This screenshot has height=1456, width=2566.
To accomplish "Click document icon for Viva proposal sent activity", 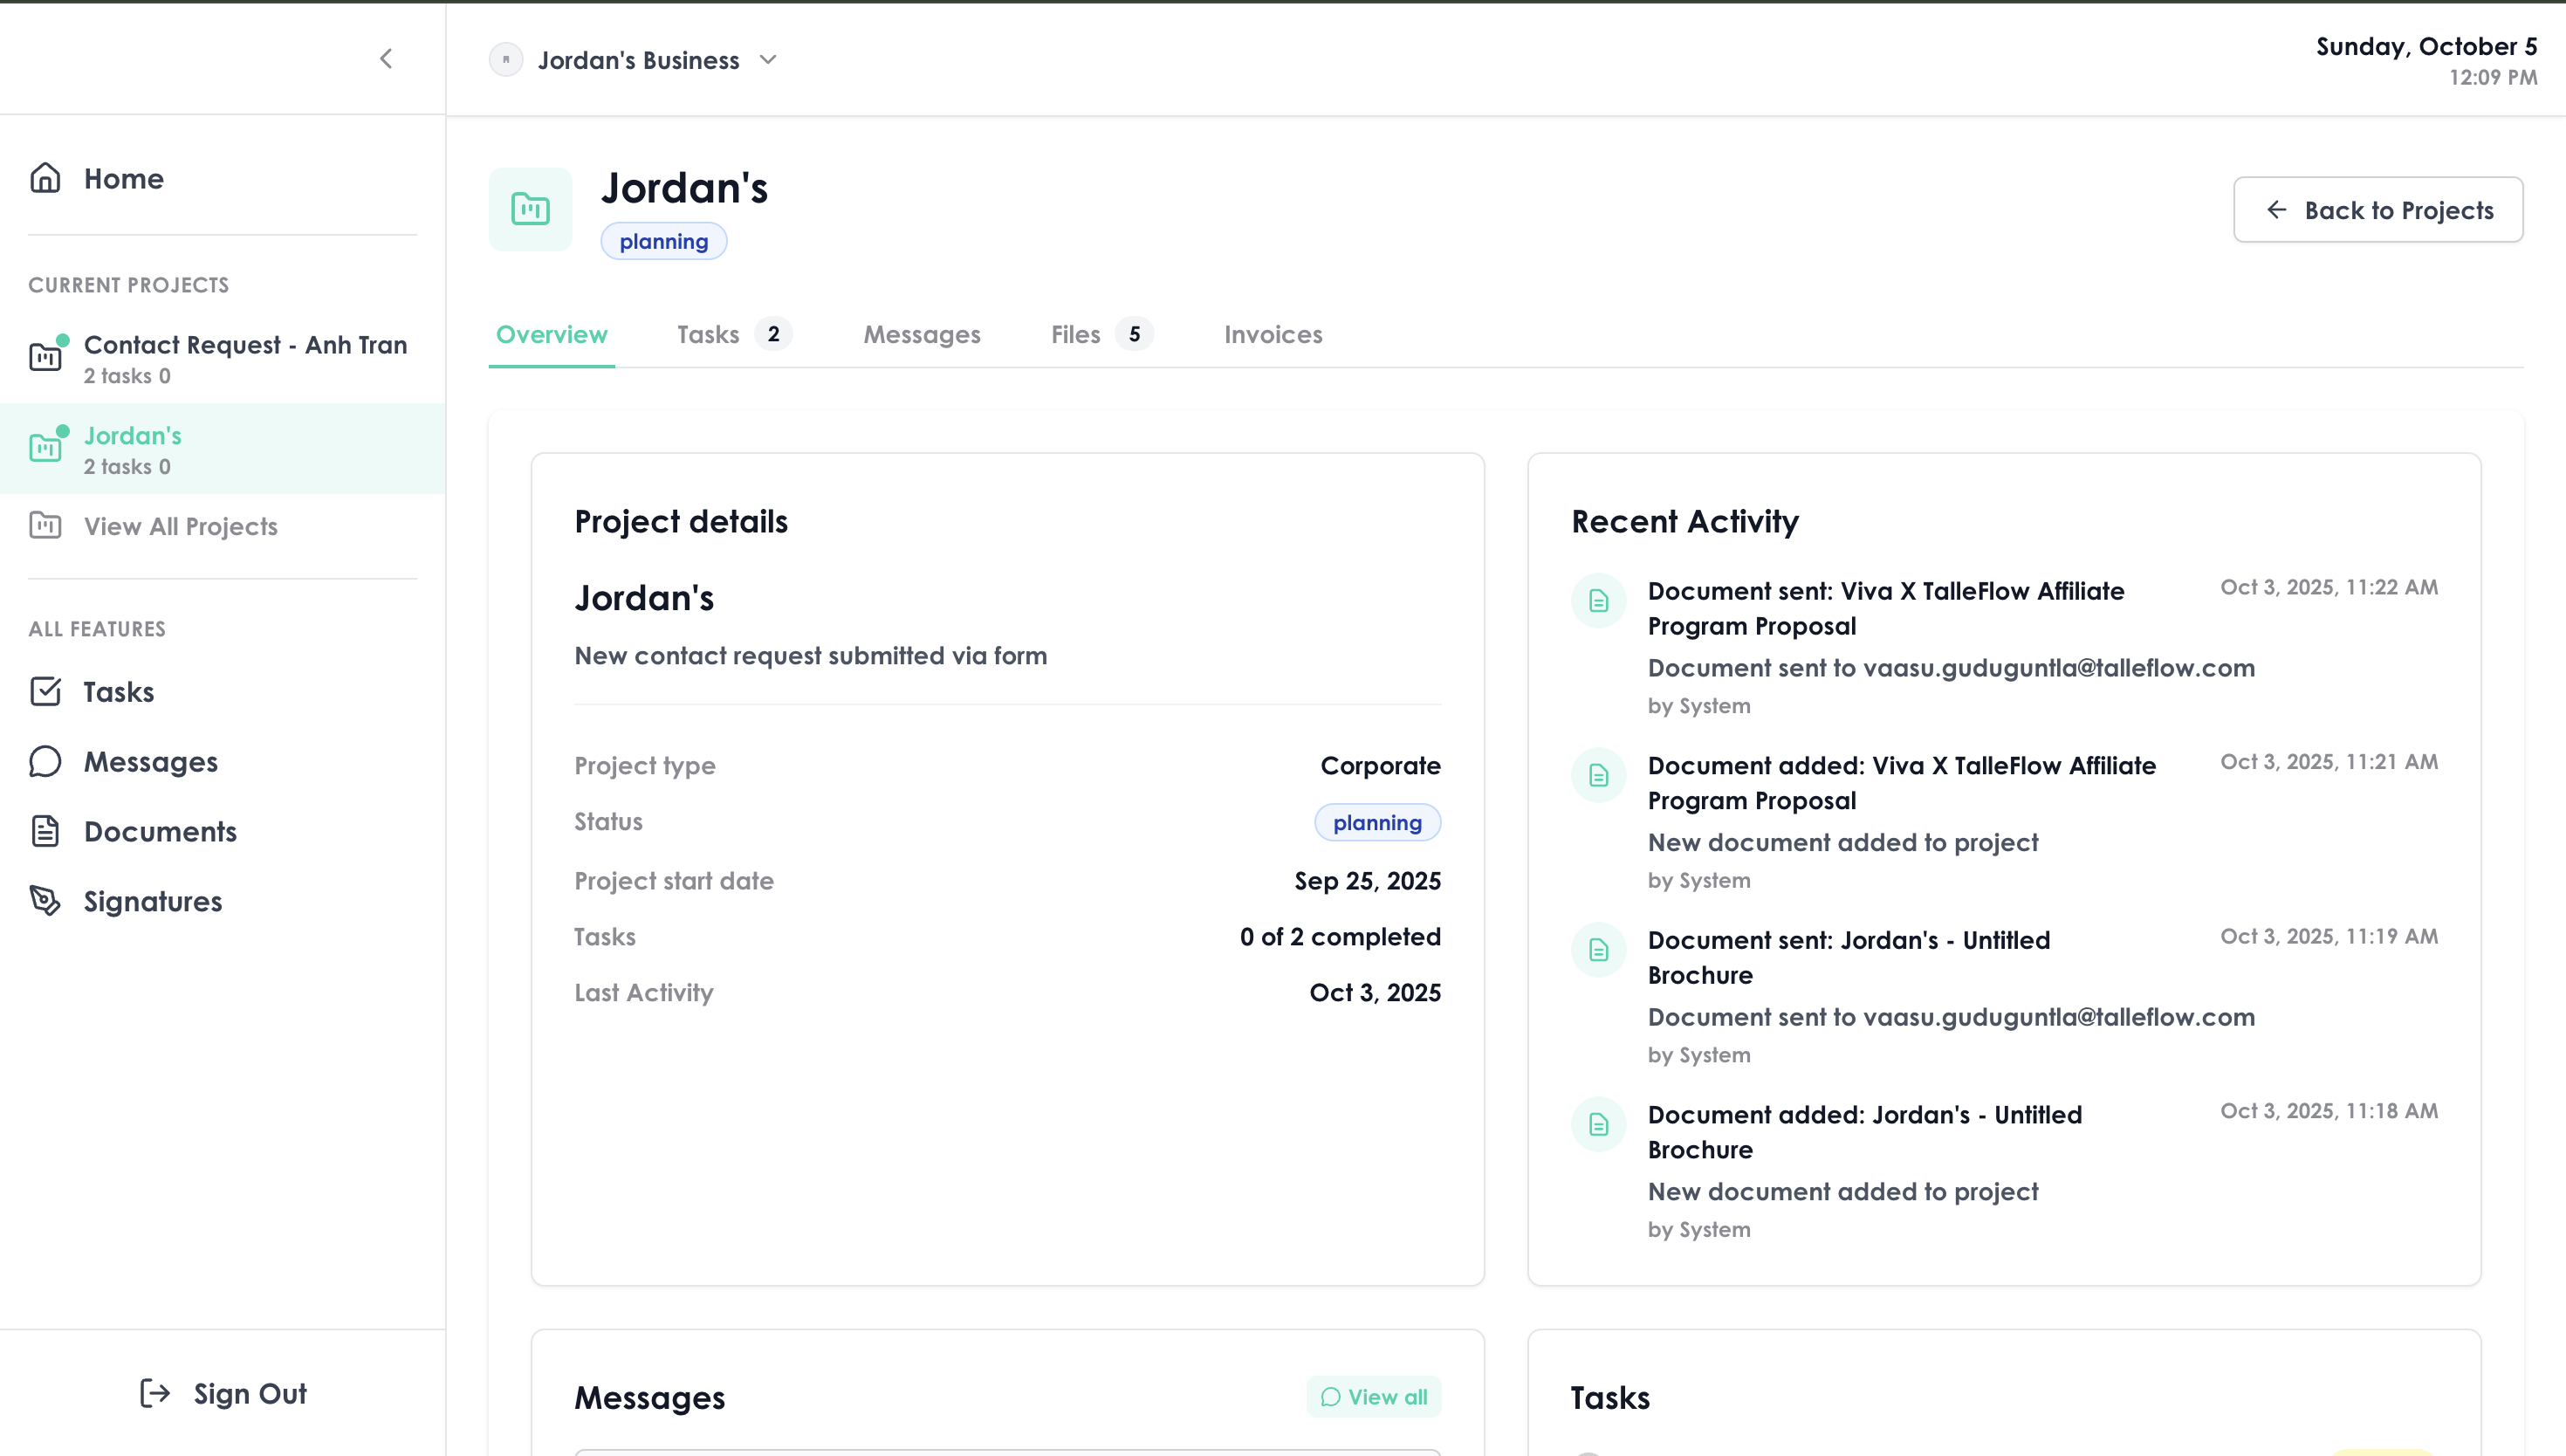I will point(1598,601).
